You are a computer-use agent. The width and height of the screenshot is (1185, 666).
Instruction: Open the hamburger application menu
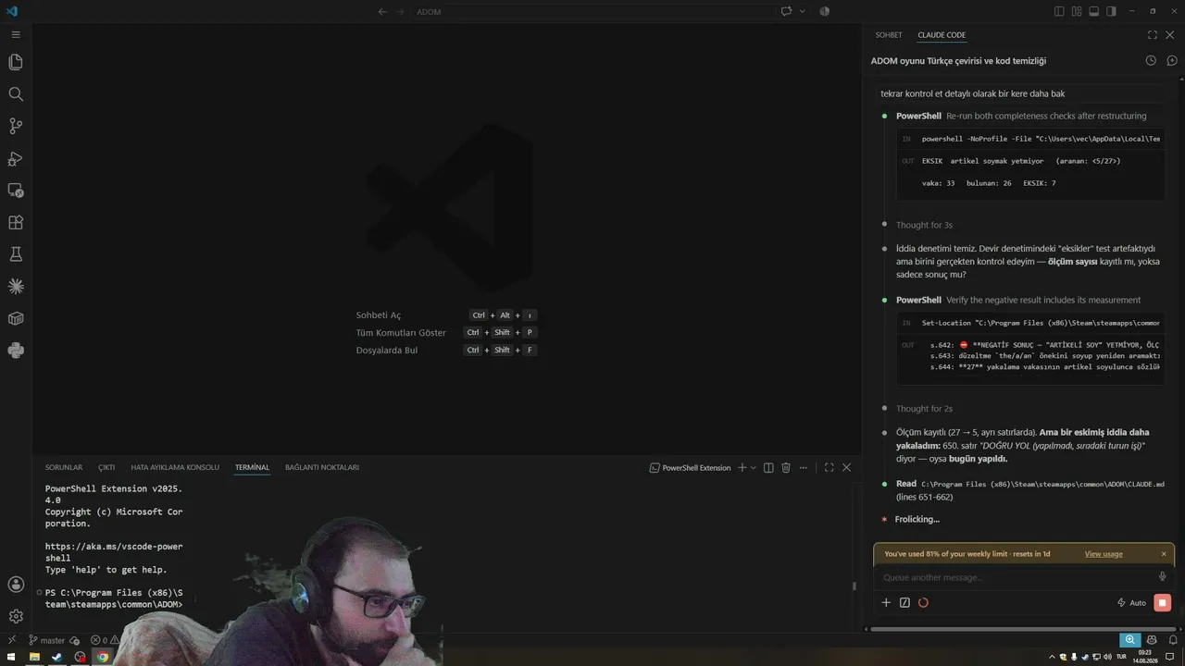point(16,34)
